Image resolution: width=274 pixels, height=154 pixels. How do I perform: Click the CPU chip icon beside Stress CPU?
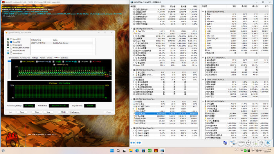tap(8, 39)
